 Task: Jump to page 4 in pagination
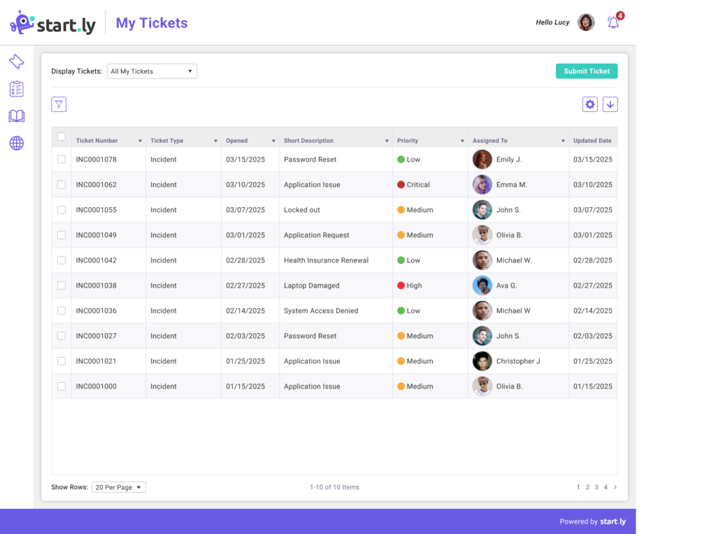(x=606, y=487)
